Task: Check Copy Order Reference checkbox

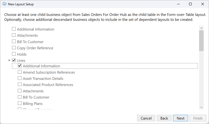Action: click(14, 48)
